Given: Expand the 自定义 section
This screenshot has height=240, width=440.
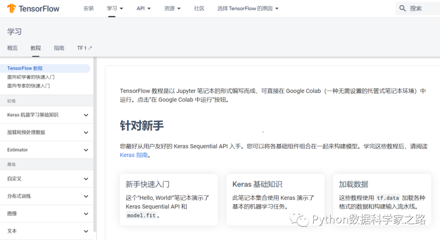Looking at the screenshot, I should pos(46,179).
